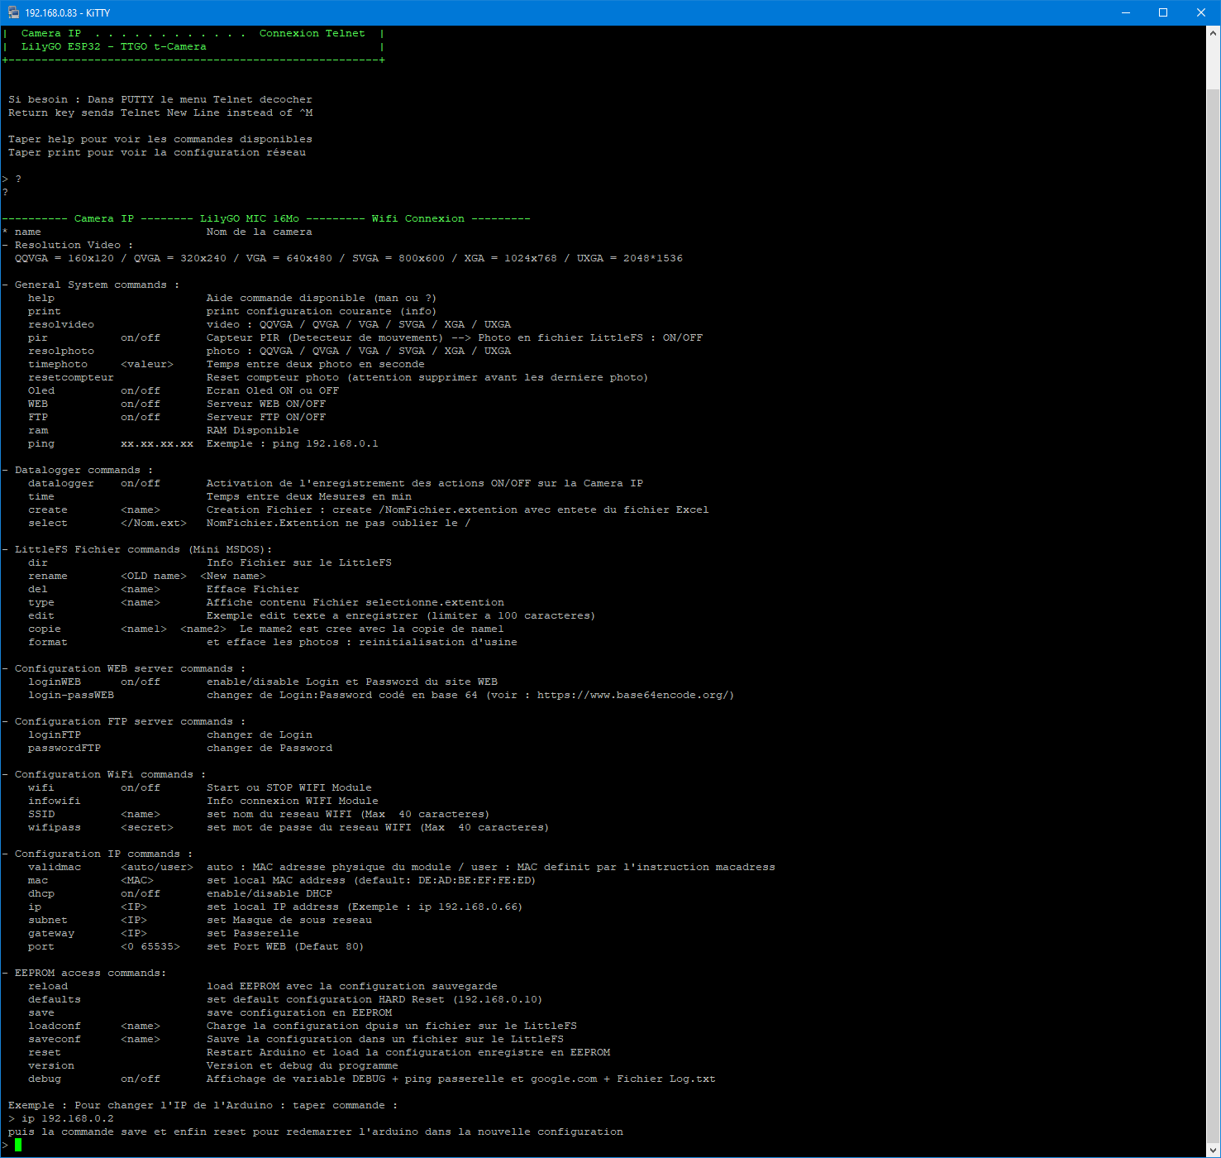
Task: Click the 'subnet' command name
Action: tap(48, 920)
